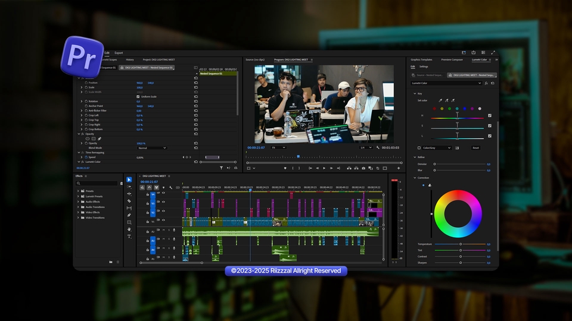Image resolution: width=572 pixels, height=321 pixels.
Task: Toggle the V3 track visibility eye
Action: [x=163, y=202]
